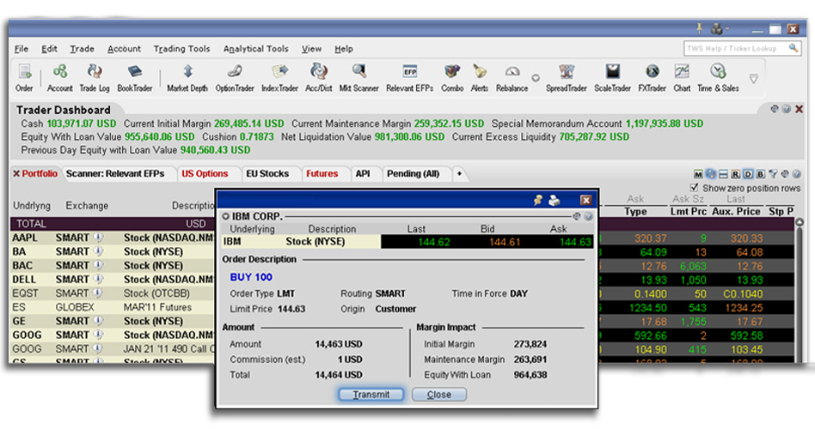Image resolution: width=815 pixels, height=429 pixels.
Task: Toggle the row-layout icon next to R button
Action: pos(723,174)
